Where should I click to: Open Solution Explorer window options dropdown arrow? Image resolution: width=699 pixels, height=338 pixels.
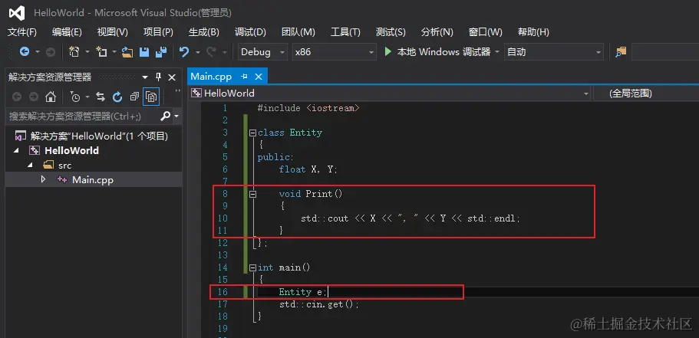click(x=145, y=77)
